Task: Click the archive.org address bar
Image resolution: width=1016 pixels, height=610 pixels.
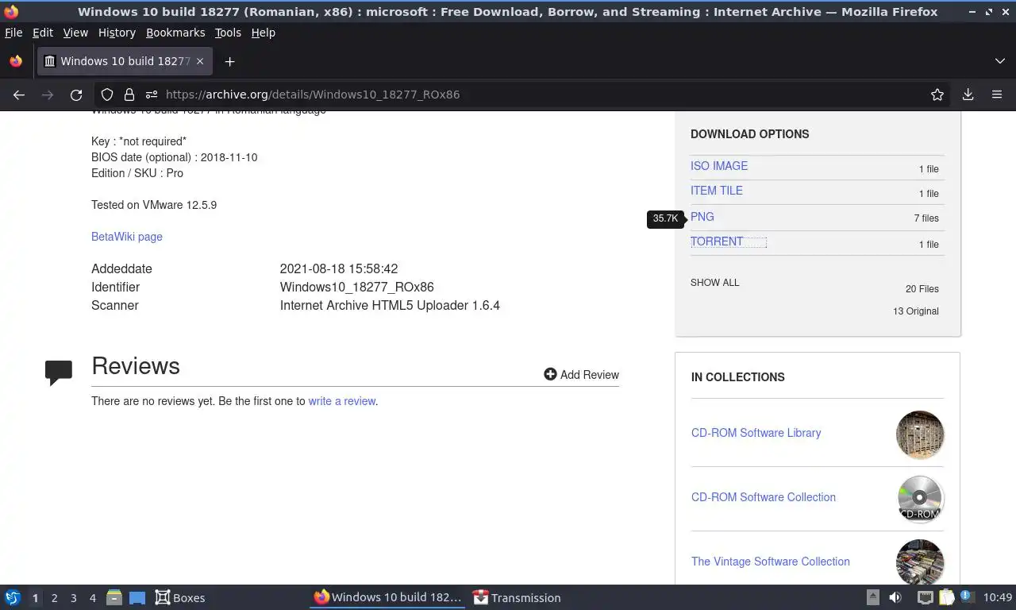Action: (x=524, y=95)
